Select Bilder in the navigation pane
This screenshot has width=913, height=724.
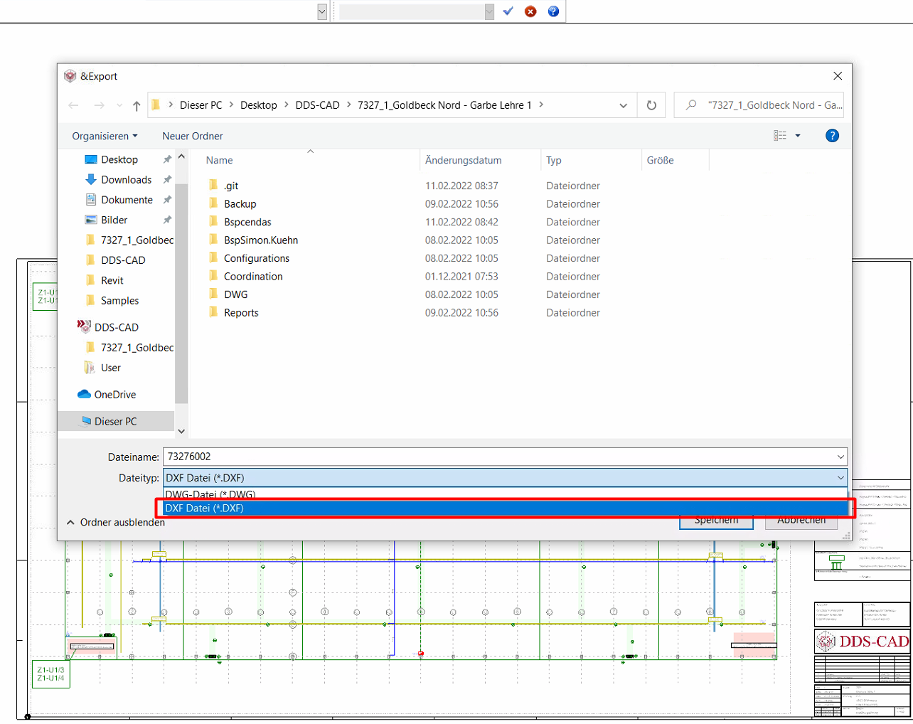[114, 220]
